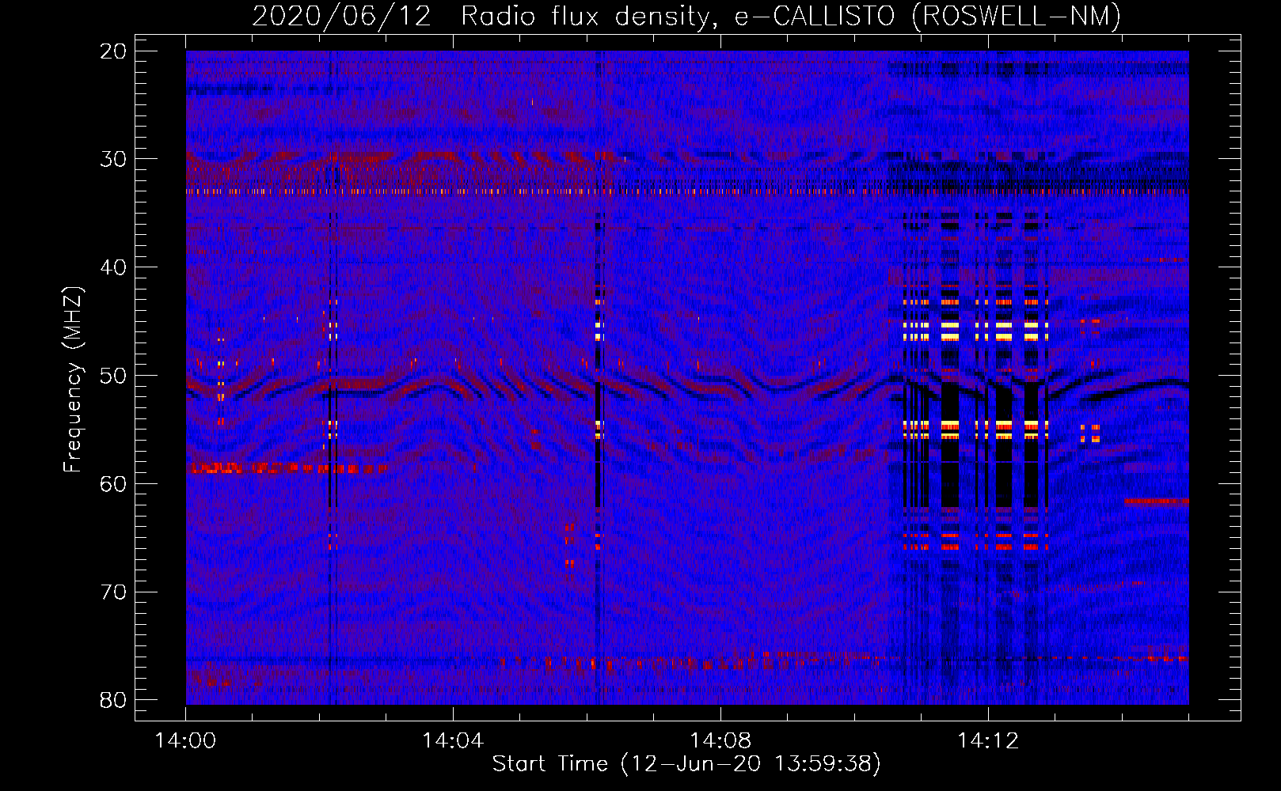Click the 40 MHz frequency tick label
This screenshot has width=1281, height=791.
(114, 267)
